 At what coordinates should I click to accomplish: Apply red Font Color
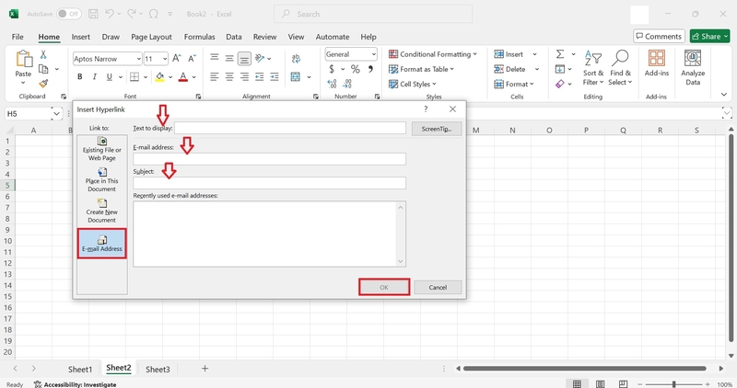183,76
